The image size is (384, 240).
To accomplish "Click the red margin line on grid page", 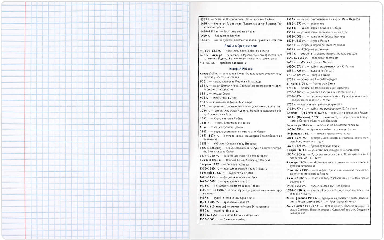I will click(25, 121).
